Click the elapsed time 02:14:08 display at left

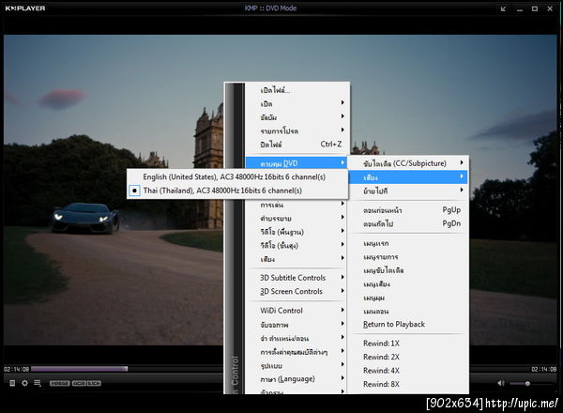16,369
